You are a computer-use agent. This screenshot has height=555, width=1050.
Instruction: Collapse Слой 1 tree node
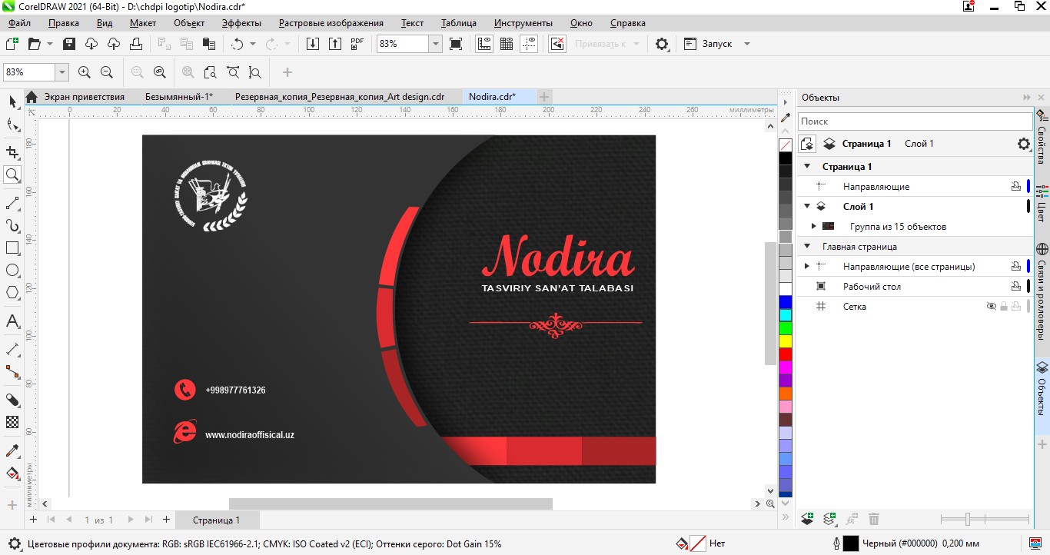(x=807, y=206)
